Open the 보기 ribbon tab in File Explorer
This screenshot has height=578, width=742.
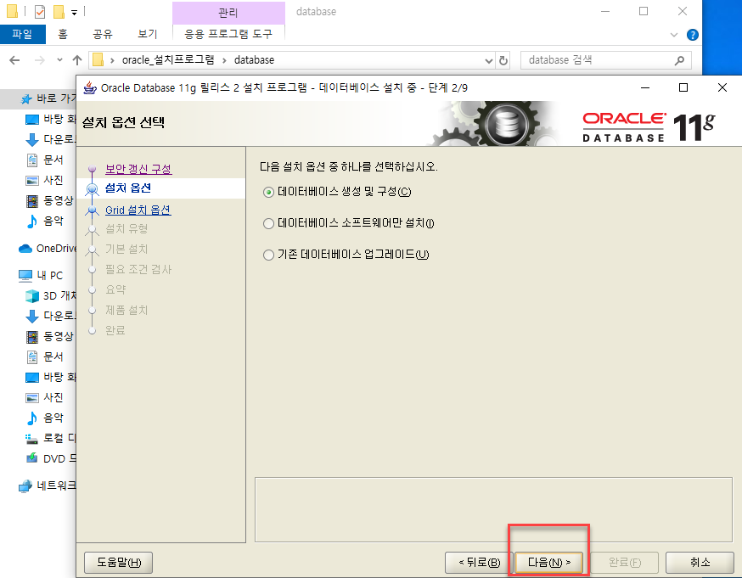(147, 34)
